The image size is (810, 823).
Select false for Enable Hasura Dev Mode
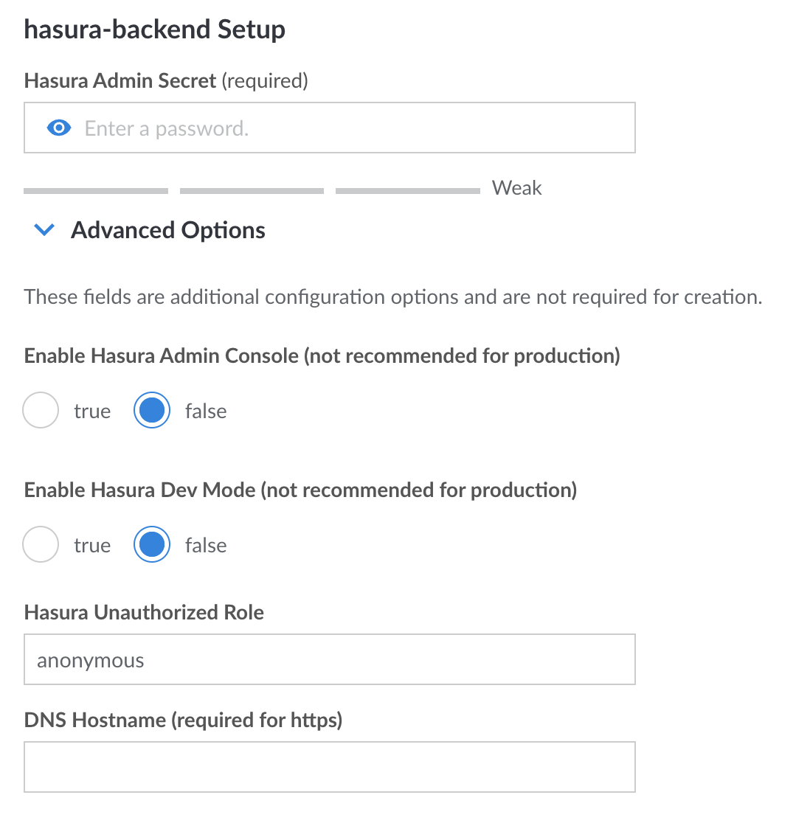click(x=152, y=544)
